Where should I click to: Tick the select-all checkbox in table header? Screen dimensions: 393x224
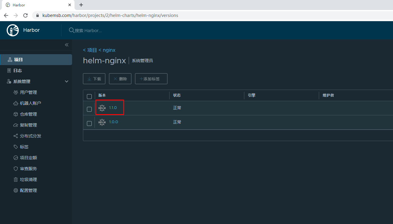(x=89, y=97)
